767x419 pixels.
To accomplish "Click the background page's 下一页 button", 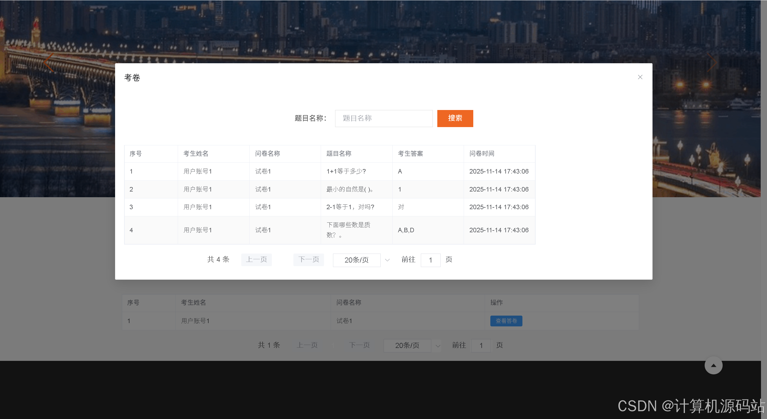I will [x=359, y=345].
